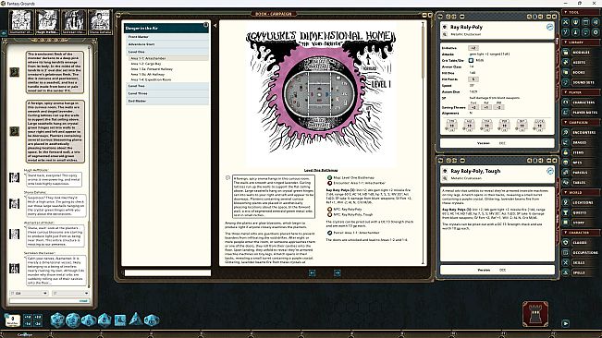Open the Modules library button
602x338 pixels.
580,52
